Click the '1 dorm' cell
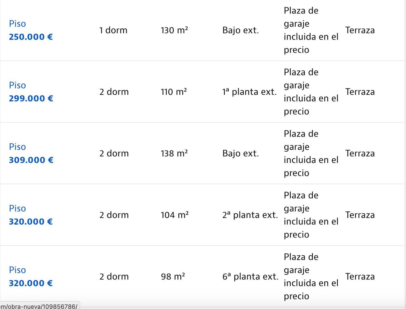Screen dimensions: 406x309 113,30
